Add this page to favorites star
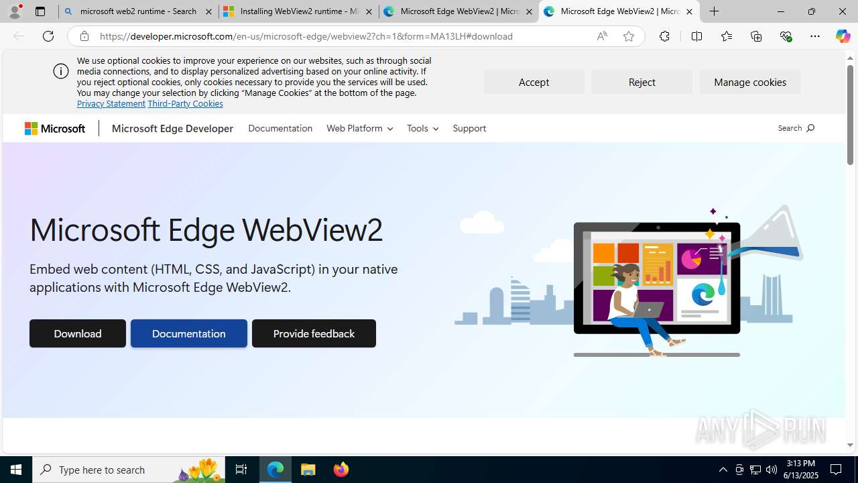The image size is (858, 483). click(x=629, y=36)
